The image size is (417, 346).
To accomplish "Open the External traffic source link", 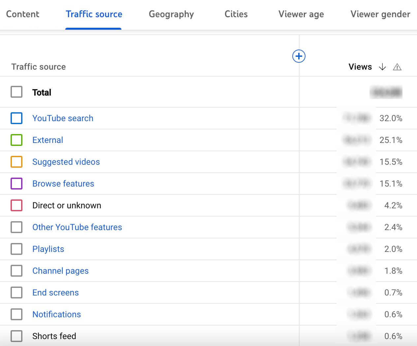I will click(48, 140).
